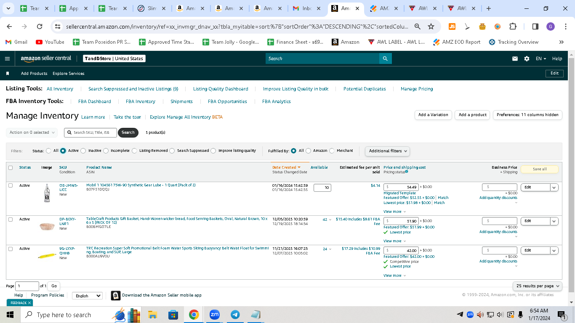The image size is (575, 323).
Task: Check the select-all header checkbox
Action: pyautogui.click(x=11, y=167)
